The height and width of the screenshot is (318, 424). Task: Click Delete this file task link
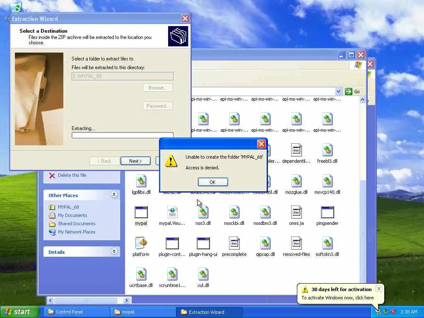tap(72, 175)
